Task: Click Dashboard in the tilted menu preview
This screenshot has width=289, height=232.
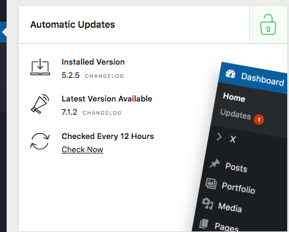Action: pyautogui.click(x=262, y=79)
